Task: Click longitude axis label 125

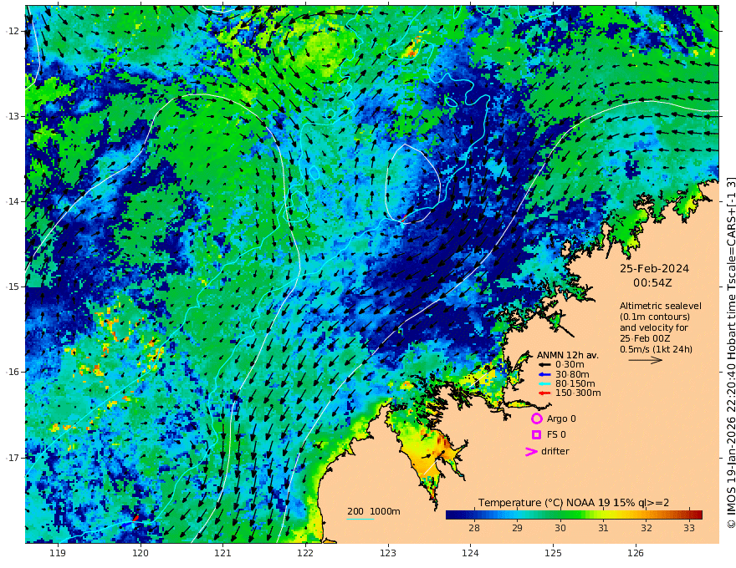Action: [553, 553]
